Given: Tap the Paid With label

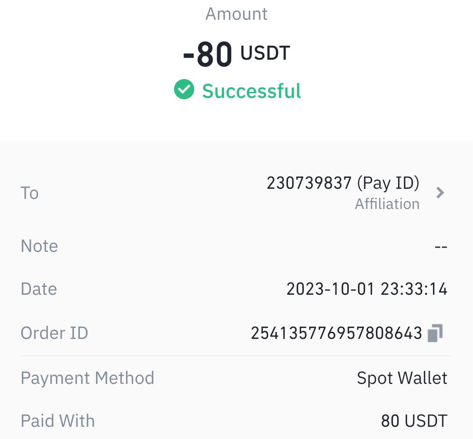Looking at the screenshot, I should 58,420.
